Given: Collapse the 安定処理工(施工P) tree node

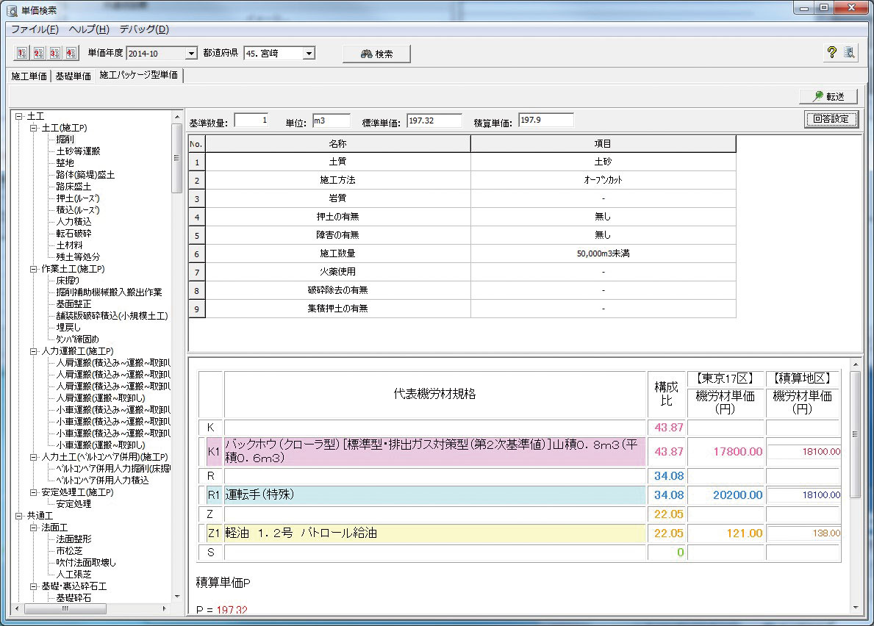Looking at the screenshot, I should (x=33, y=492).
